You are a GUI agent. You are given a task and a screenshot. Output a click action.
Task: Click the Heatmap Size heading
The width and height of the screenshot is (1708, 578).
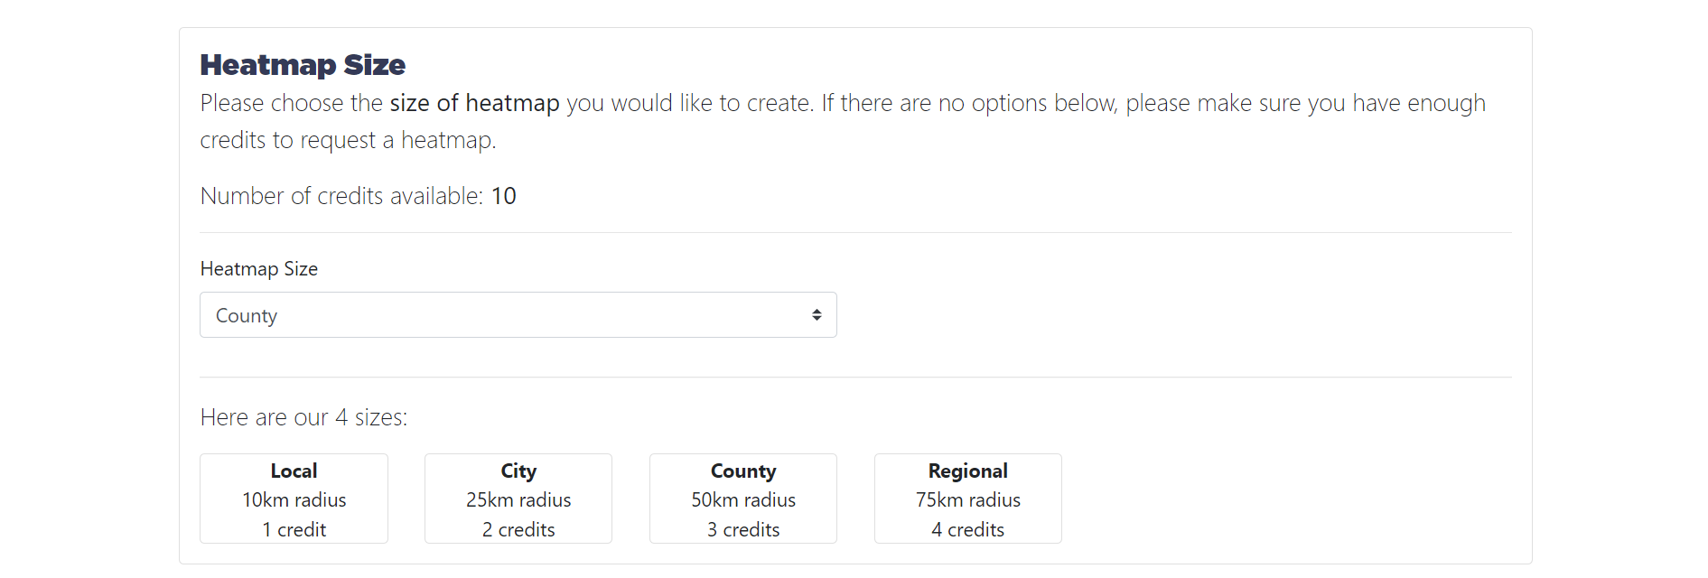(303, 65)
